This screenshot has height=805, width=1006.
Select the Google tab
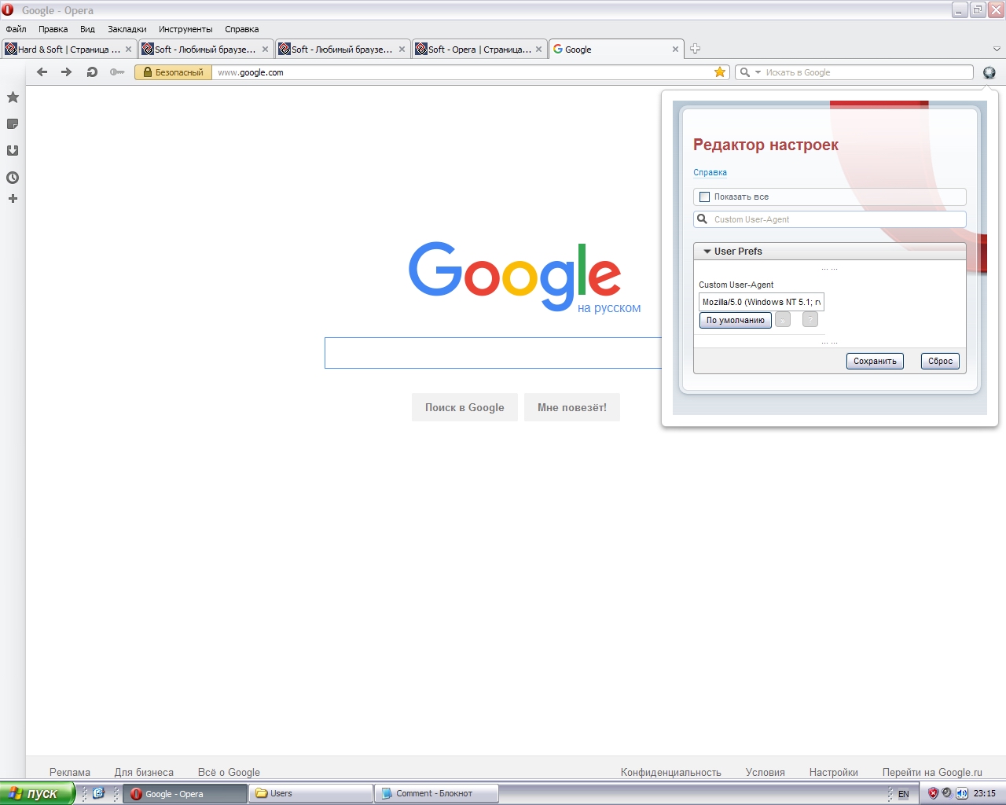tap(616, 49)
